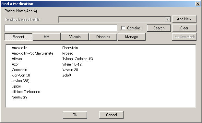Viewport: 202px width, 123px height.
Task: Pick Azor from the recent list
Action: (x=15, y=64)
